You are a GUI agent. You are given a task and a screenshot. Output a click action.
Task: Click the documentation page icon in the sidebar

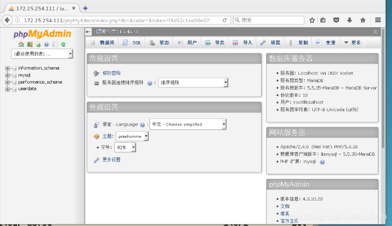tap(55, 44)
